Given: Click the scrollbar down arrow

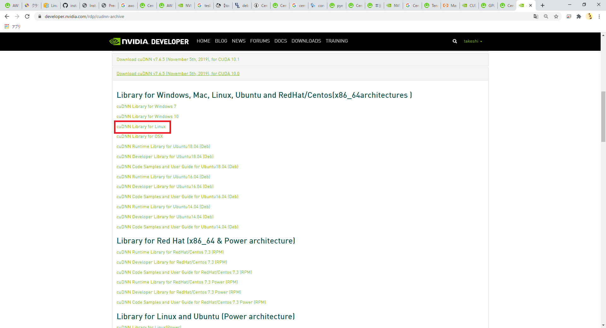Looking at the screenshot, I should (x=603, y=325).
